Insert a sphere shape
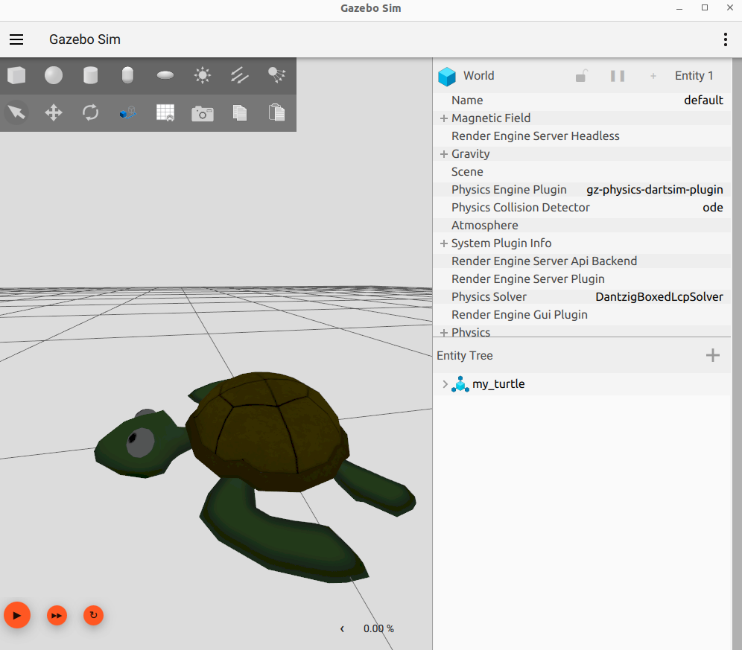Viewport: 742px width, 650px height. tap(54, 75)
